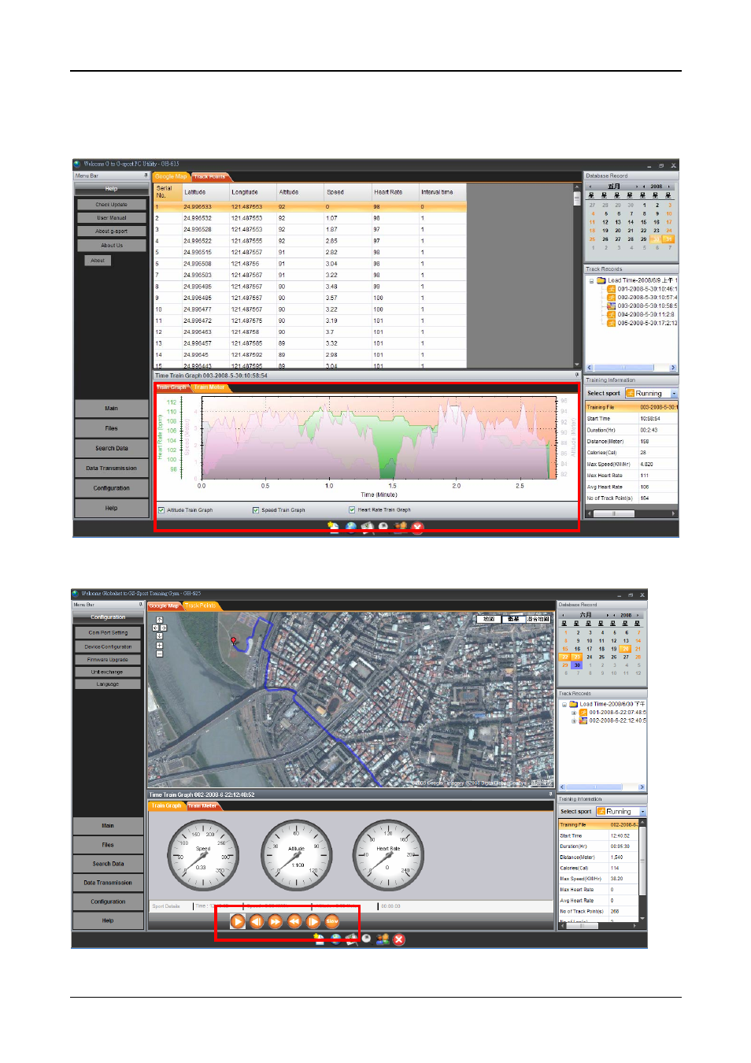Click the Speed gauge dial
This screenshot has height=1063, width=751.
tap(203, 855)
